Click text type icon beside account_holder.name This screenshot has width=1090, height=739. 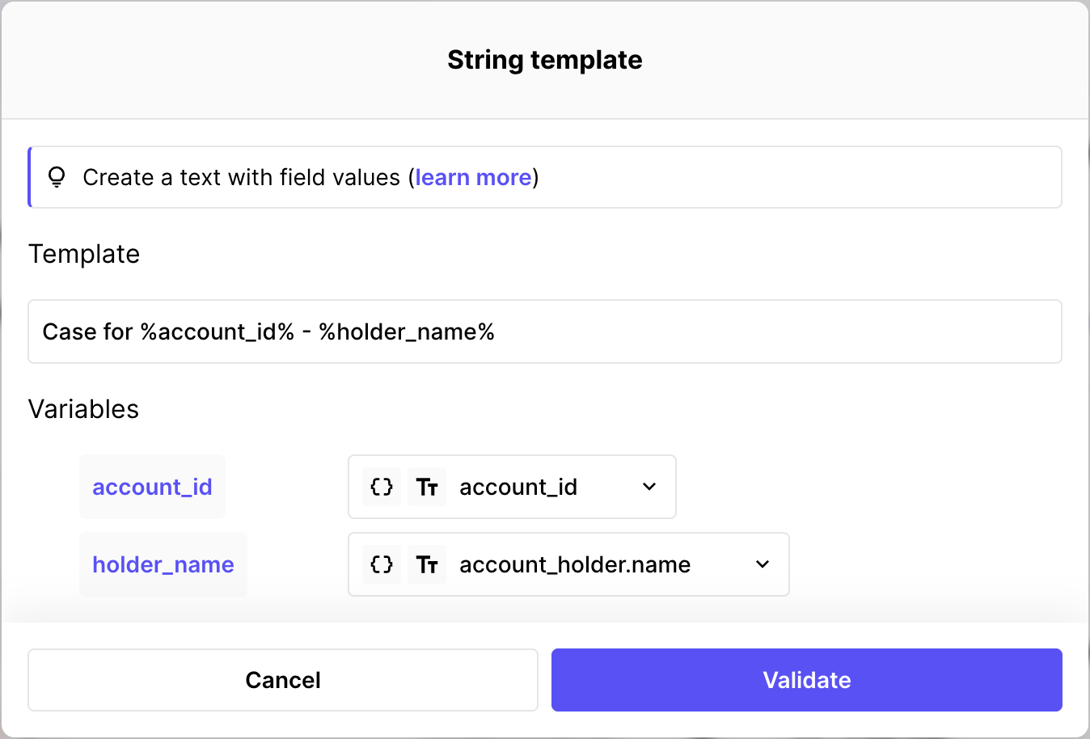point(427,564)
